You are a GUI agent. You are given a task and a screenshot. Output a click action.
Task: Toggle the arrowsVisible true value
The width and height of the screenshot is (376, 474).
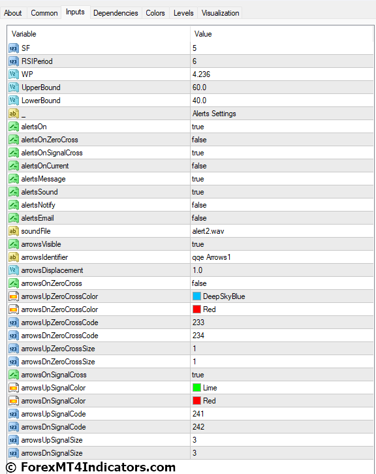pyautogui.click(x=198, y=244)
